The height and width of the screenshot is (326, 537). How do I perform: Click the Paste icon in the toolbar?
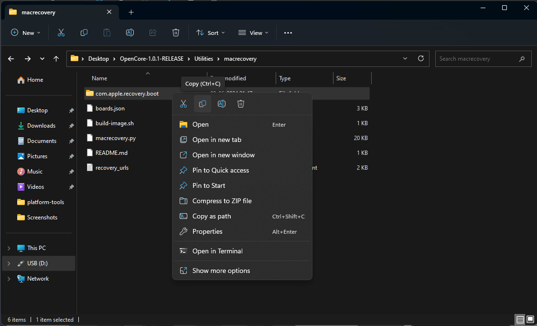coord(107,33)
